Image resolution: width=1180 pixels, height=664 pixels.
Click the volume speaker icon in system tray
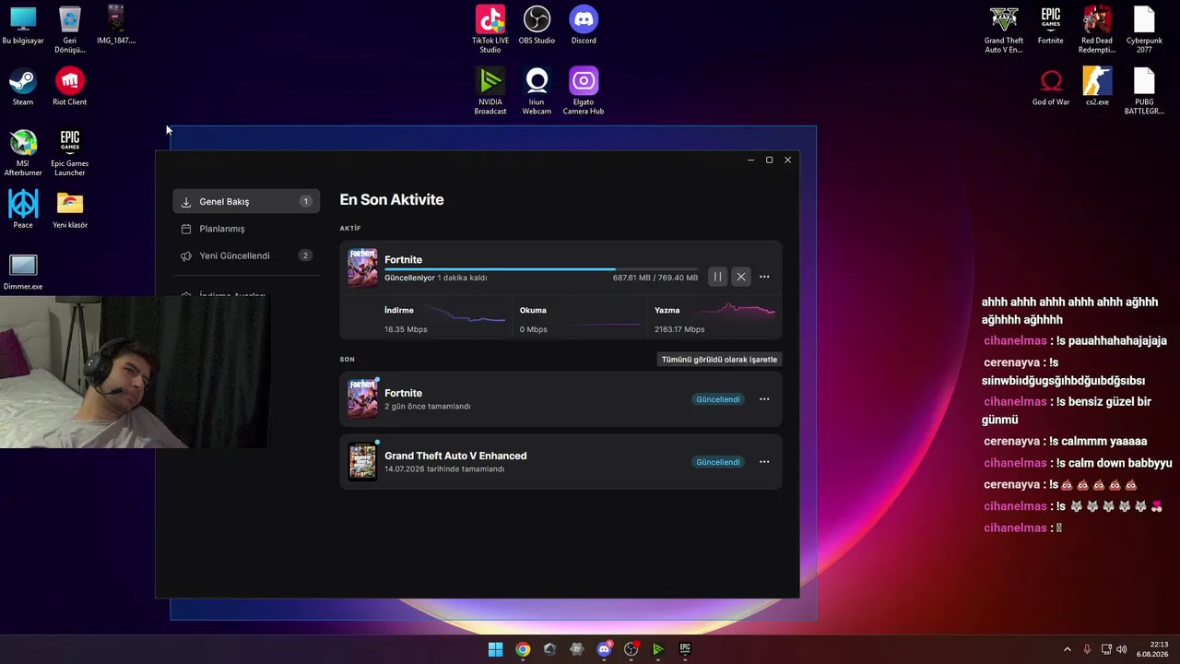(x=1122, y=649)
